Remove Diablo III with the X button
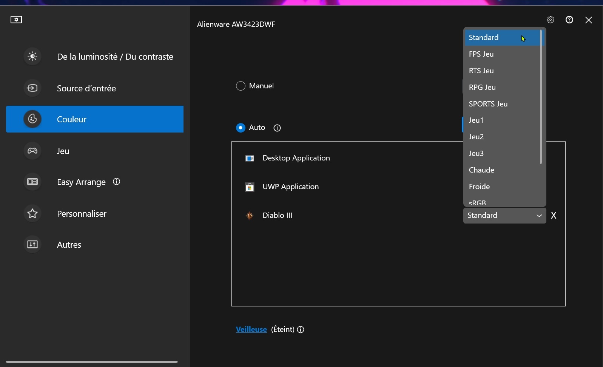 click(554, 216)
